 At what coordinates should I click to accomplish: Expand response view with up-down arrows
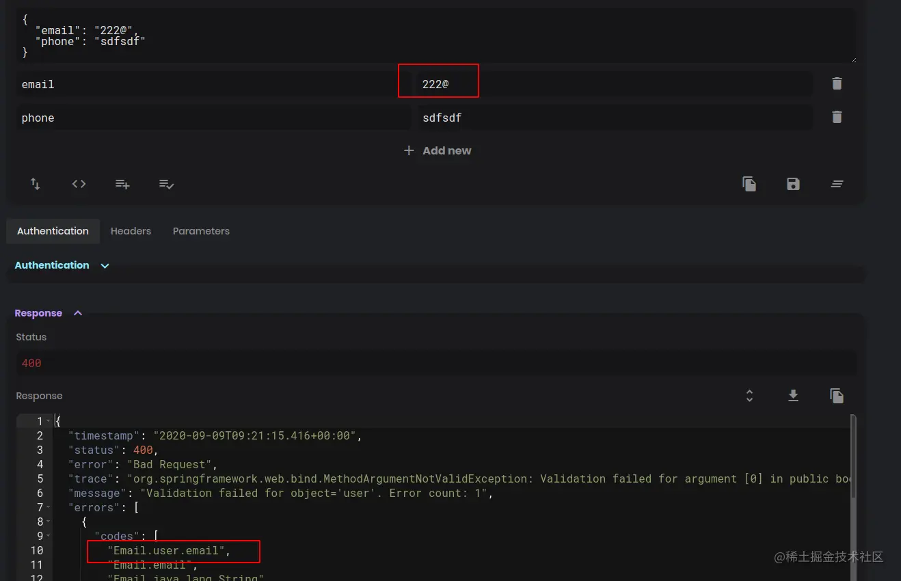pyautogui.click(x=749, y=395)
